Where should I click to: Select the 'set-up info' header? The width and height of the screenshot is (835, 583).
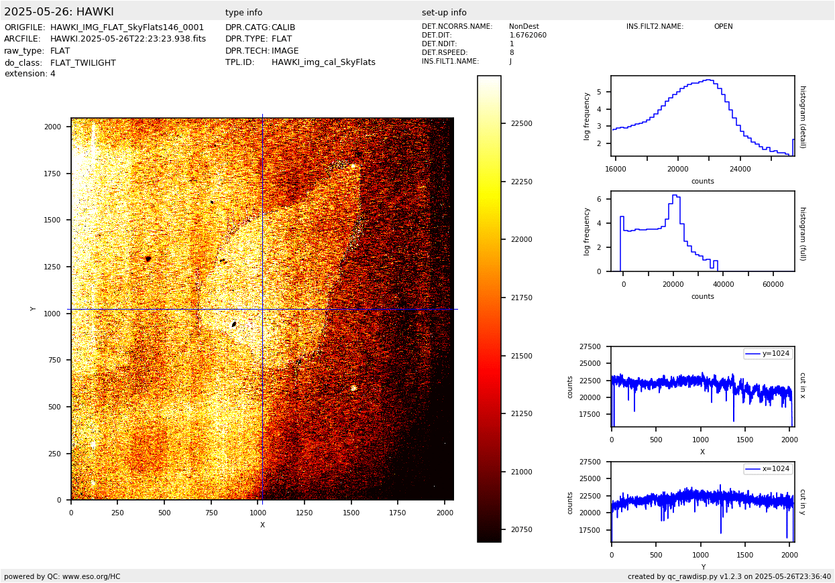click(444, 13)
